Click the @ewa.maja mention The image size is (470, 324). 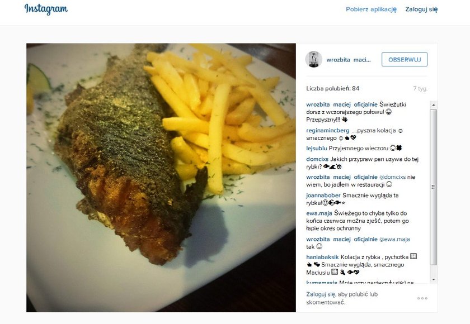pyautogui.click(x=394, y=239)
